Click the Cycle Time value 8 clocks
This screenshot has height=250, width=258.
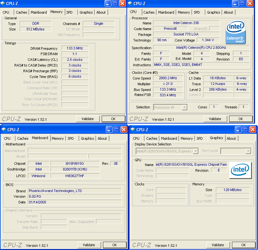[x=75, y=76]
